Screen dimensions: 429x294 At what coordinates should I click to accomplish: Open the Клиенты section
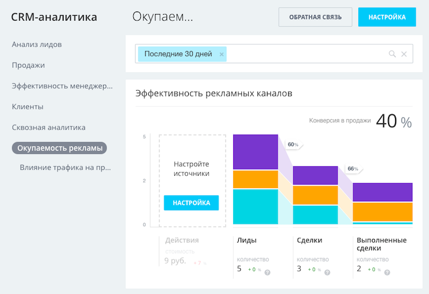point(28,107)
